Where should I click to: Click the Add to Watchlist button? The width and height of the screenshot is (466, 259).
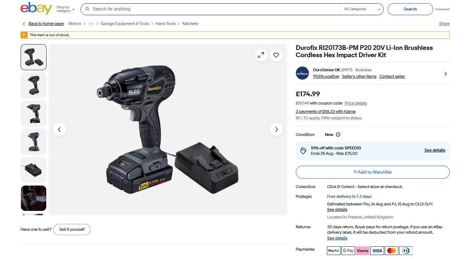point(372,172)
